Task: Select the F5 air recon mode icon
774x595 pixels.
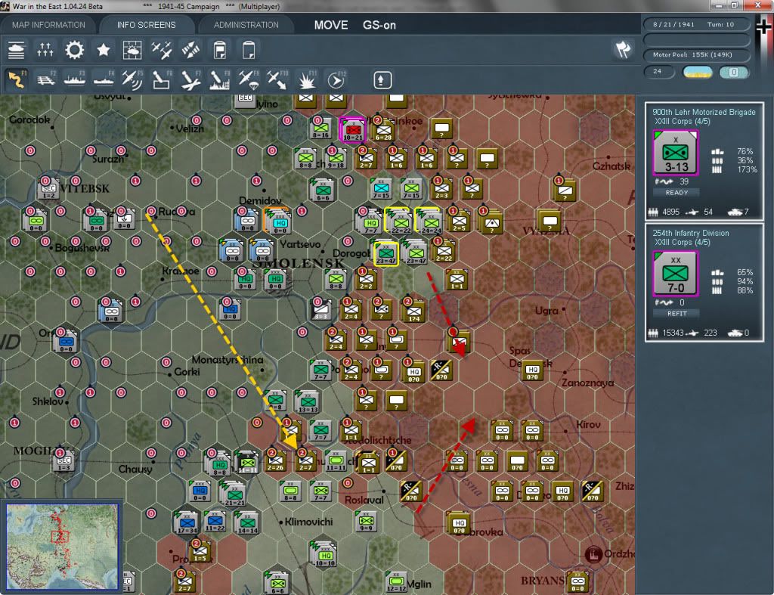Action: 132,80
